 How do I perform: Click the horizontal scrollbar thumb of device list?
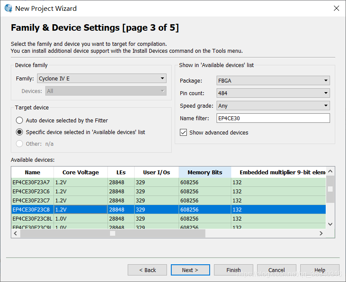[113, 233]
